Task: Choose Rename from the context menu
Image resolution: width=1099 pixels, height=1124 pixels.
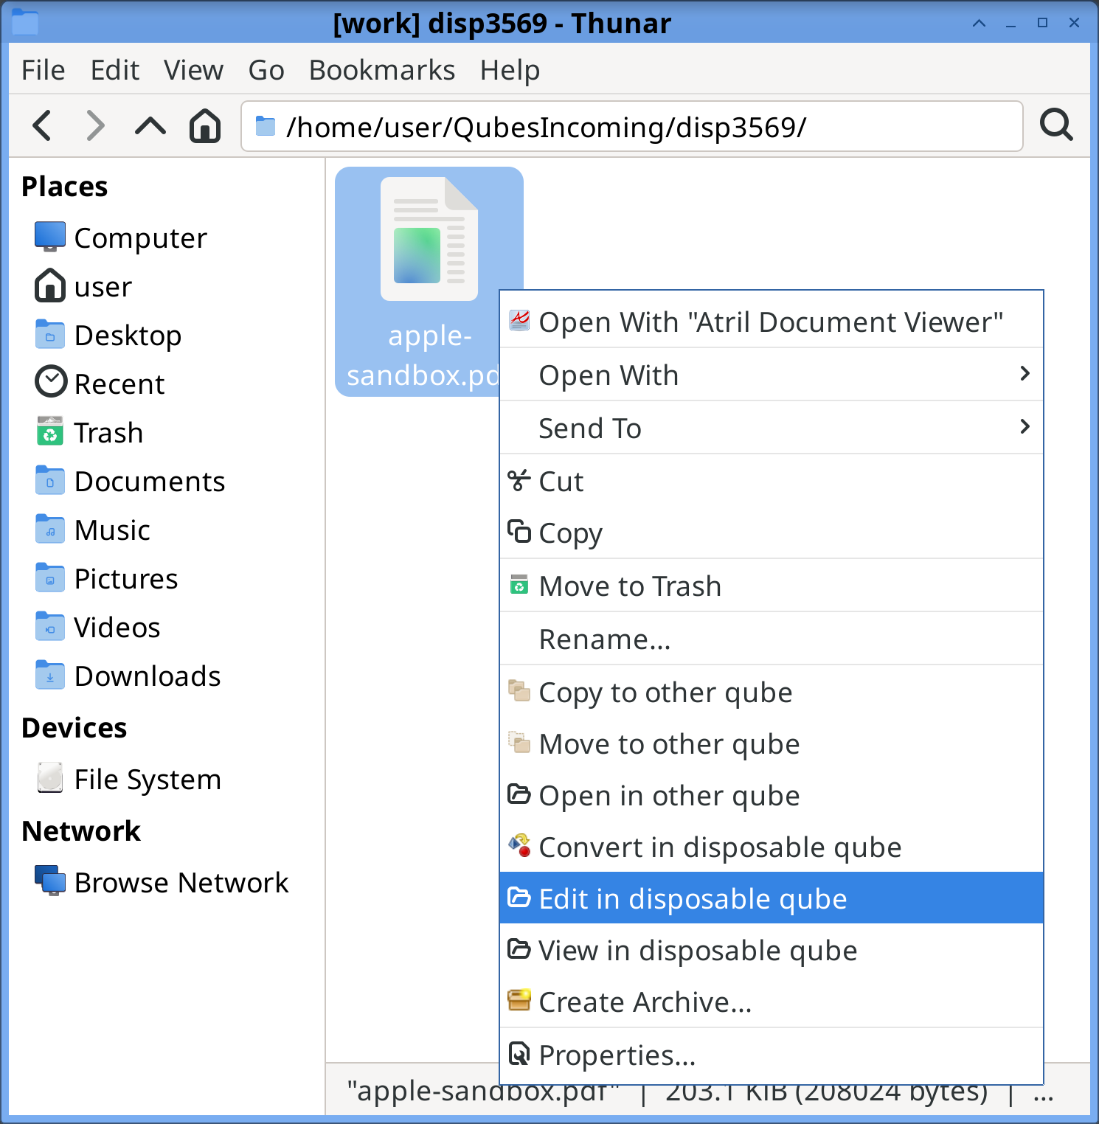Action: click(x=605, y=639)
